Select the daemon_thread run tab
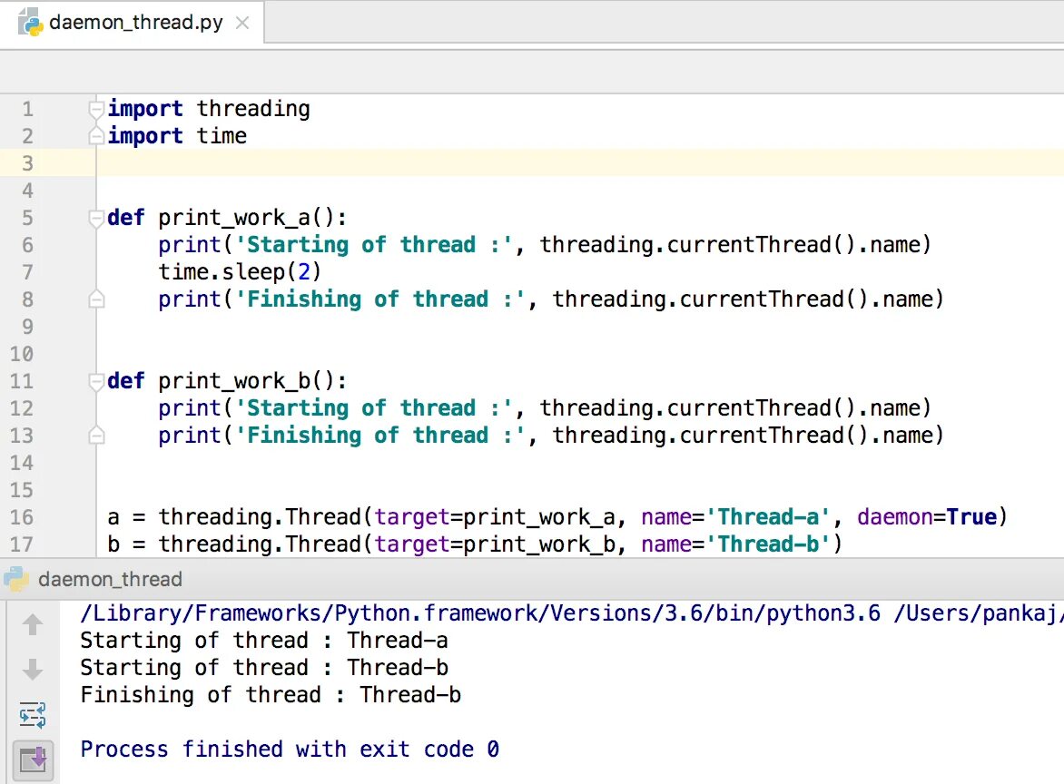 pyautogui.click(x=110, y=579)
